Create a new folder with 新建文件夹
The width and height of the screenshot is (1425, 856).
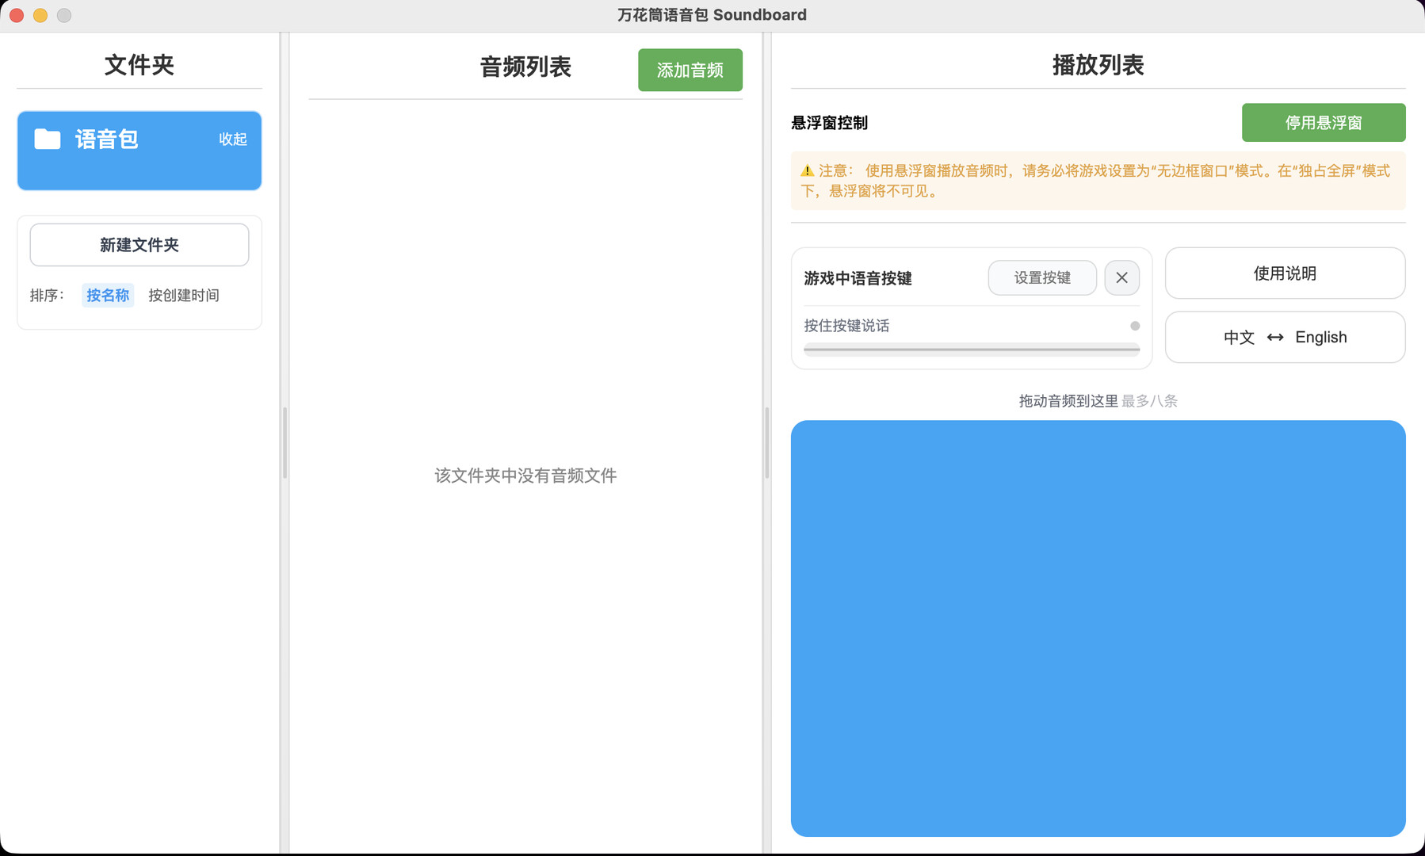tap(139, 245)
